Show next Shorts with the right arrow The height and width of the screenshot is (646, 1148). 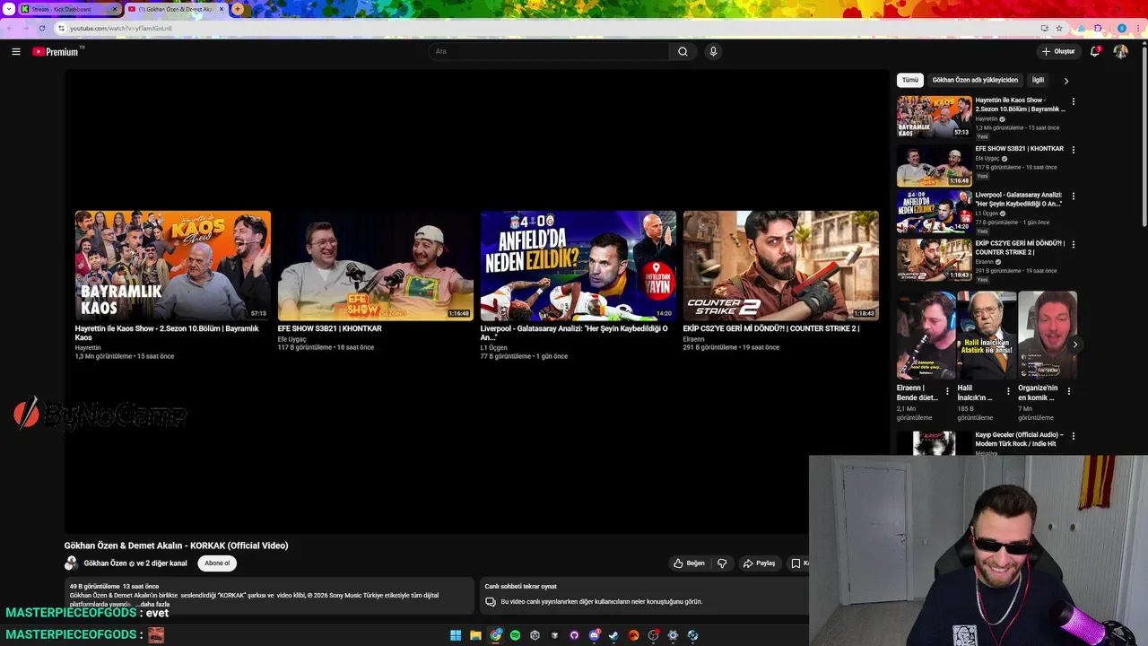(x=1074, y=345)
